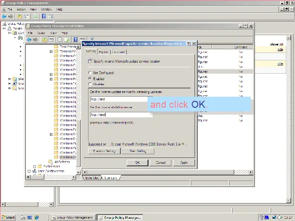Click Up one level icon in Group Policy Management toolbar
The image size is (295, 221).
(19, 17)
